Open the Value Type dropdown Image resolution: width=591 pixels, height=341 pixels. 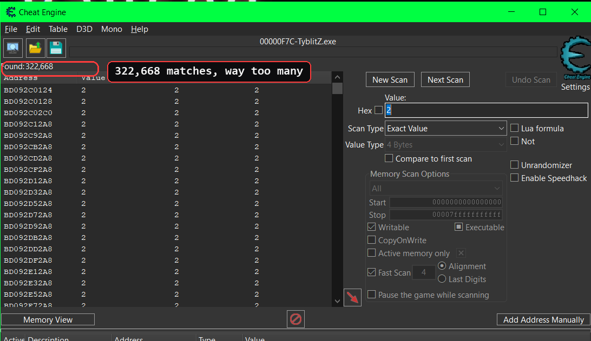click(445, 144)
